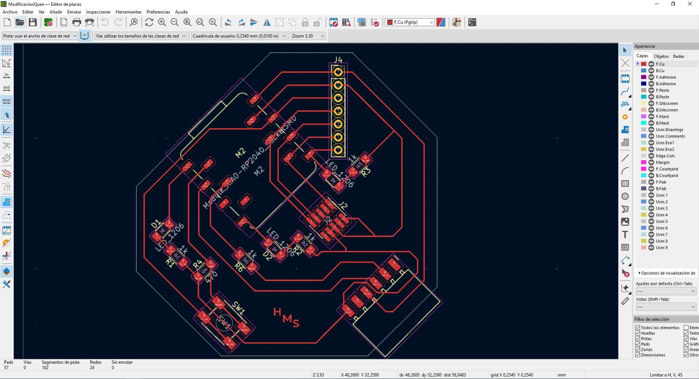This screenshot has width=699, height=379.
Task: Uncheck Todos los elementos checkbox
Action: 638,328
